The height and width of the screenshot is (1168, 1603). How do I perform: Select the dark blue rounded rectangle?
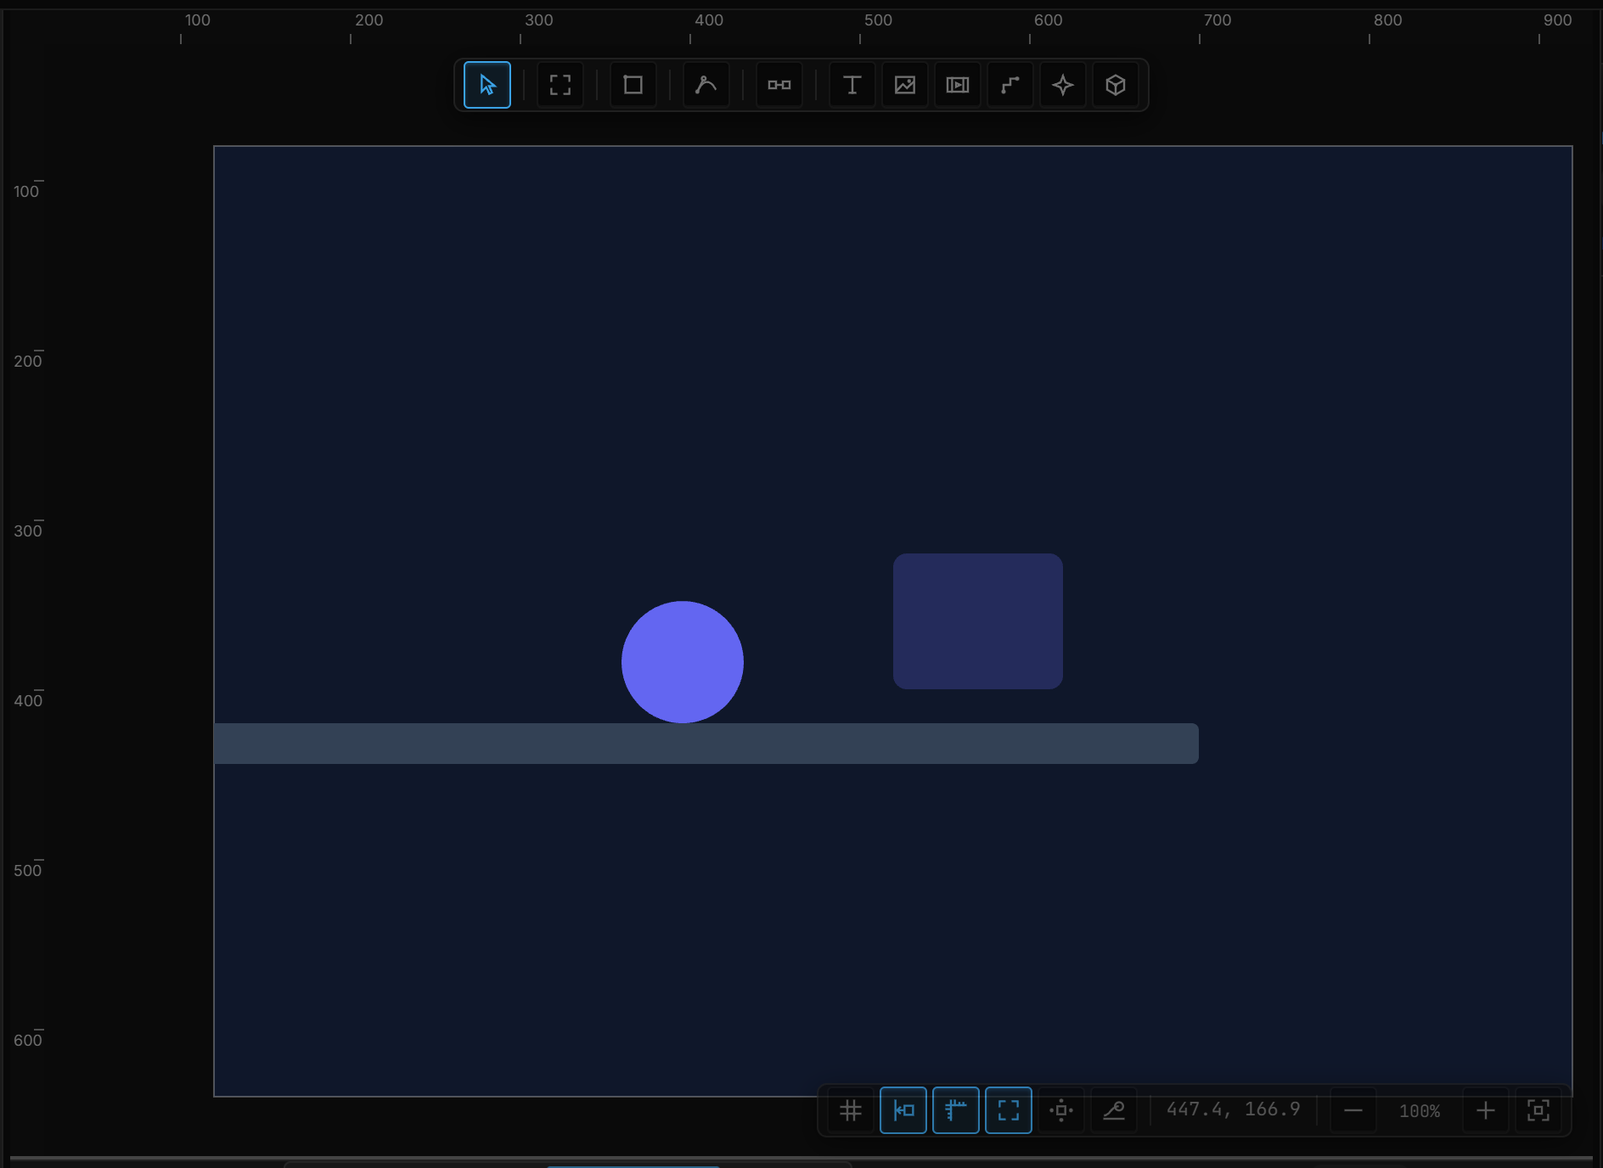pyautogui.click(x=978, y=621)
